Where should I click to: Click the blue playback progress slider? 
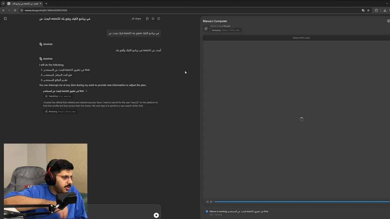click(x=302, y=202)
